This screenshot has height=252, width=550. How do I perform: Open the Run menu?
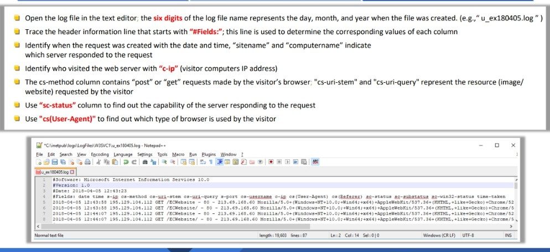click(193, 154)
